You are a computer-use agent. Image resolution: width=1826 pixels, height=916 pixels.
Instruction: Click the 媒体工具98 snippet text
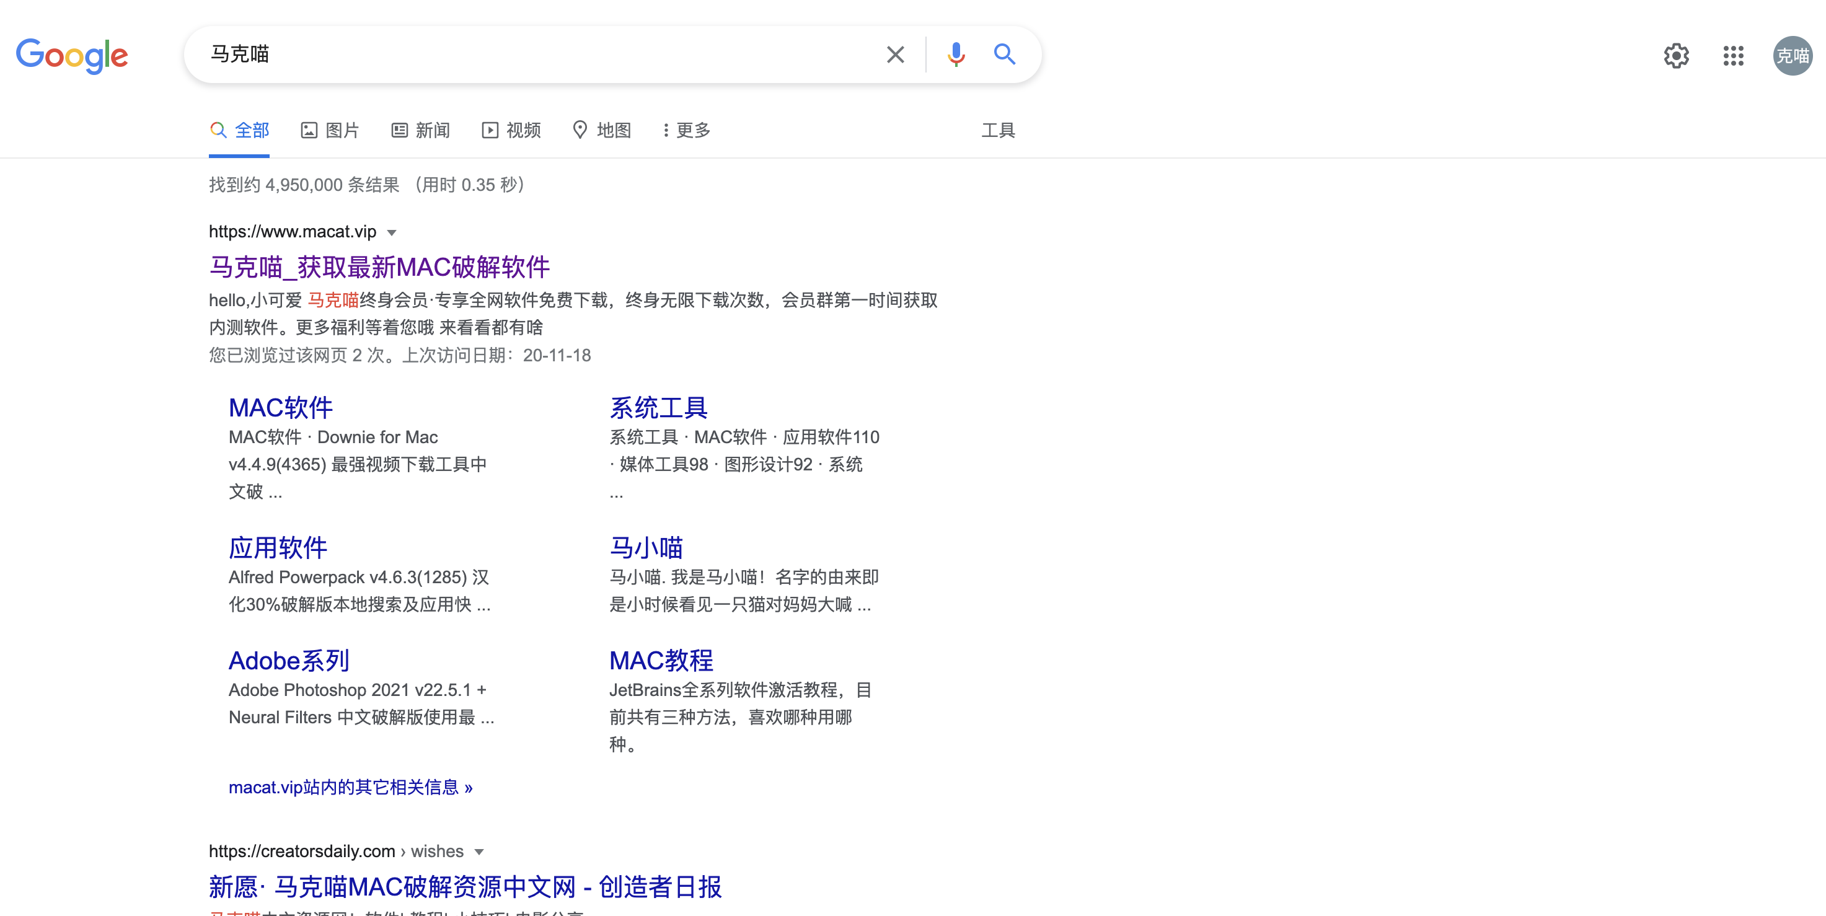pyautogui.click(x=663, y=464)
